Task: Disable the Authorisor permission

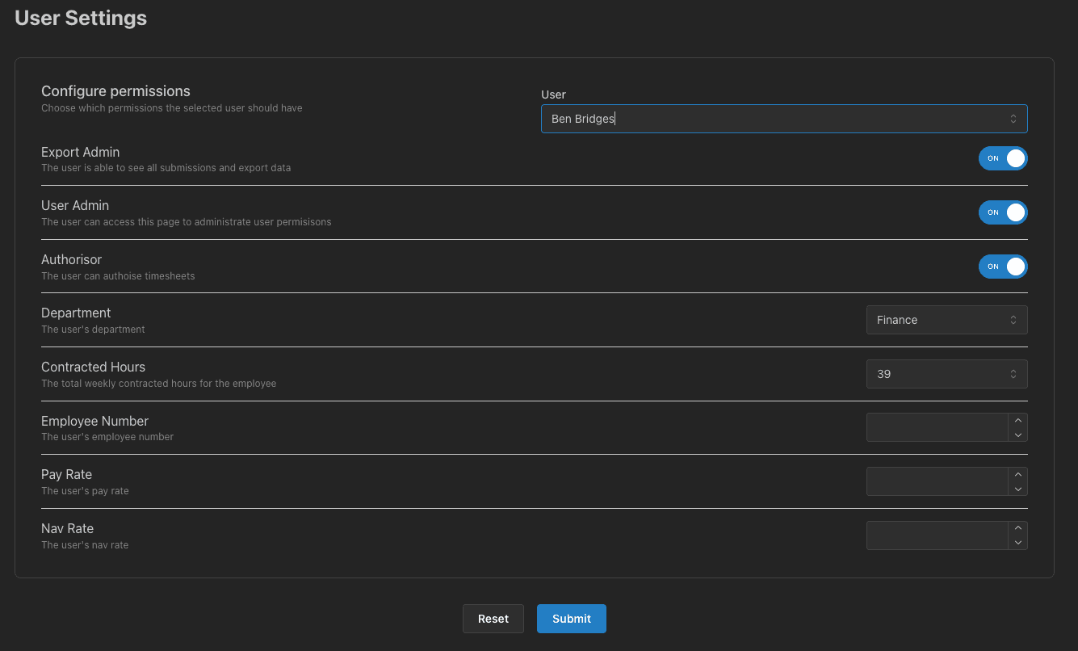Action: click(1003, 267)
